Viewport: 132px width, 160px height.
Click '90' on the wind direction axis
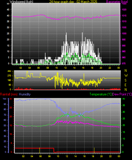click(10, 85)
